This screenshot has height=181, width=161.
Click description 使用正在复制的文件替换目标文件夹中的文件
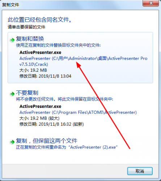click(58, 45)
